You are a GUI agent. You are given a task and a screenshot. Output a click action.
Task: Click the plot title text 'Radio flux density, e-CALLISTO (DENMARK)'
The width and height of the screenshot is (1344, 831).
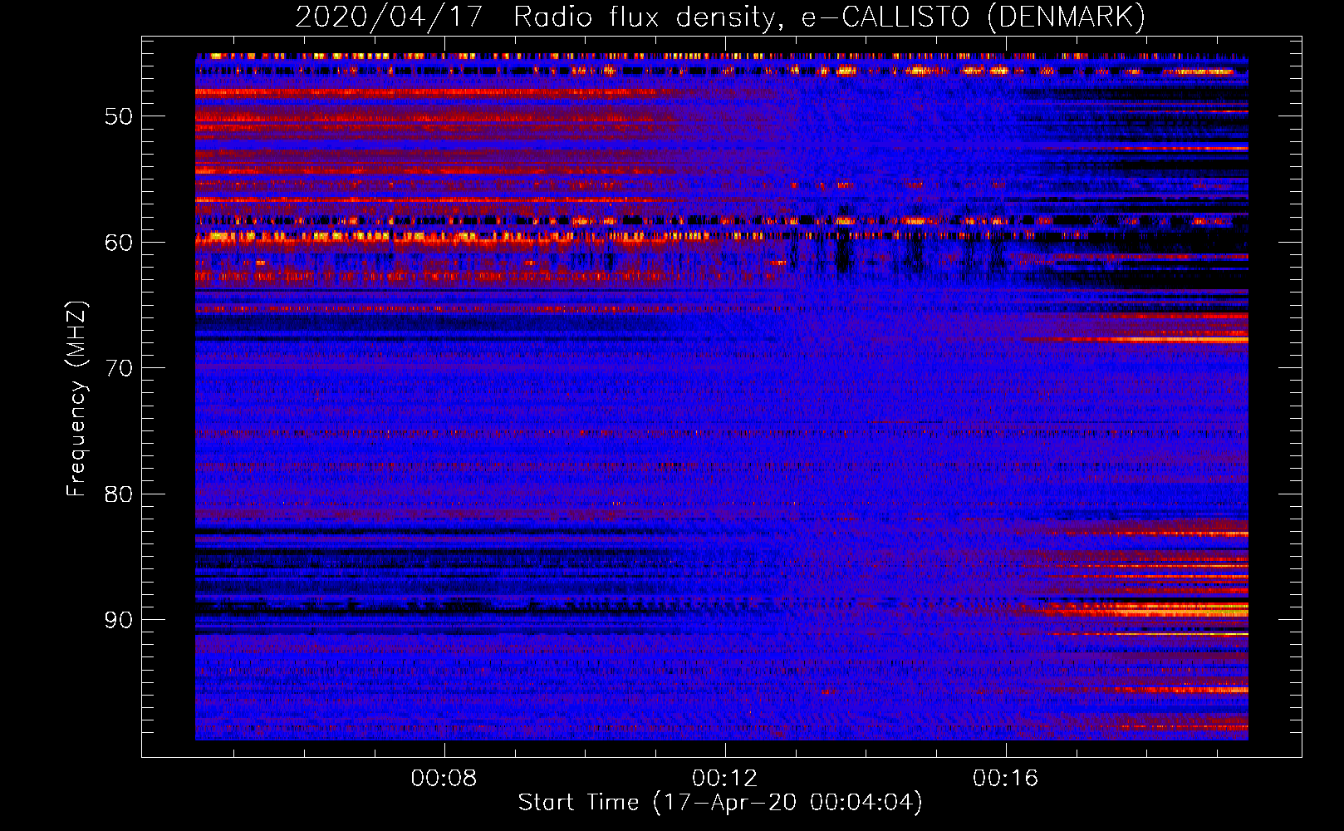coord(830,17)
